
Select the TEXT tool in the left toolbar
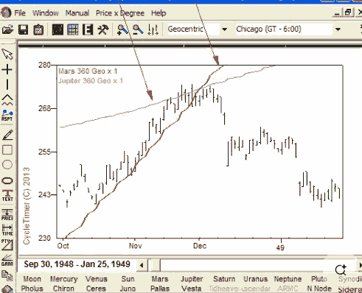(7, 195)
